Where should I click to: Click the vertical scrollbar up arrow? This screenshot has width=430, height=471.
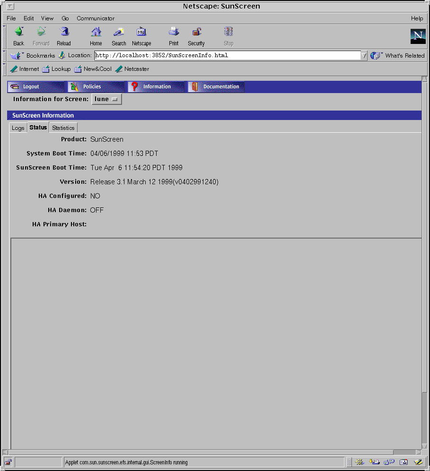pyautogui.click(x=424, y=79)
